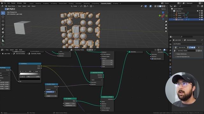Click the ColorRamp gradient bar
Viewport: 204px width, 114px height.
[x=30, y=74]
